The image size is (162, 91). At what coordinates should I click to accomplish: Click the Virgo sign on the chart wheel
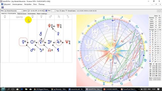[145, 60]
